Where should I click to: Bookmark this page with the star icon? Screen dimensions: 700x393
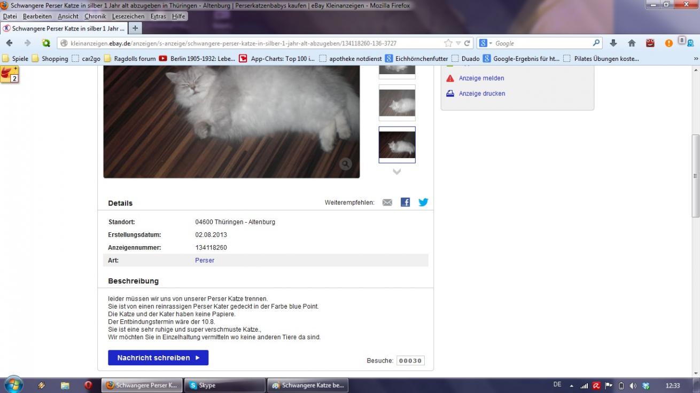click(448, 43)
